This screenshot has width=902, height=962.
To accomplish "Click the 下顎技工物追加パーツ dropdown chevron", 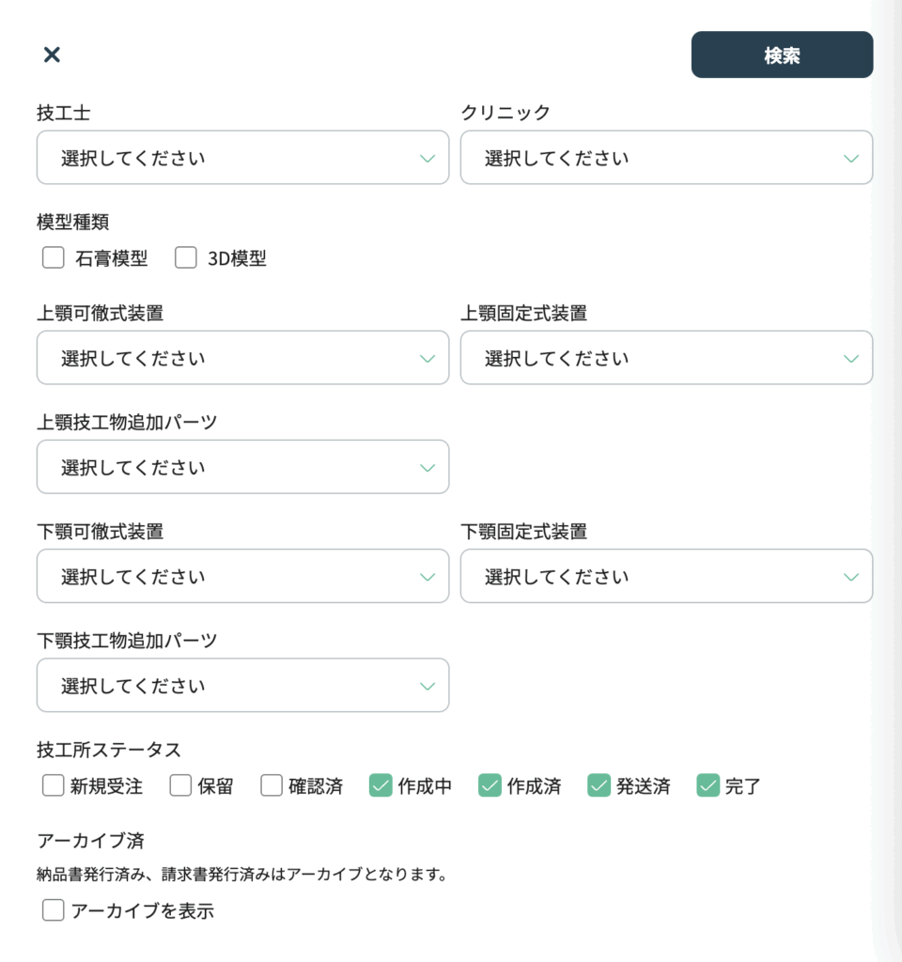I will [x=428, y=686].
